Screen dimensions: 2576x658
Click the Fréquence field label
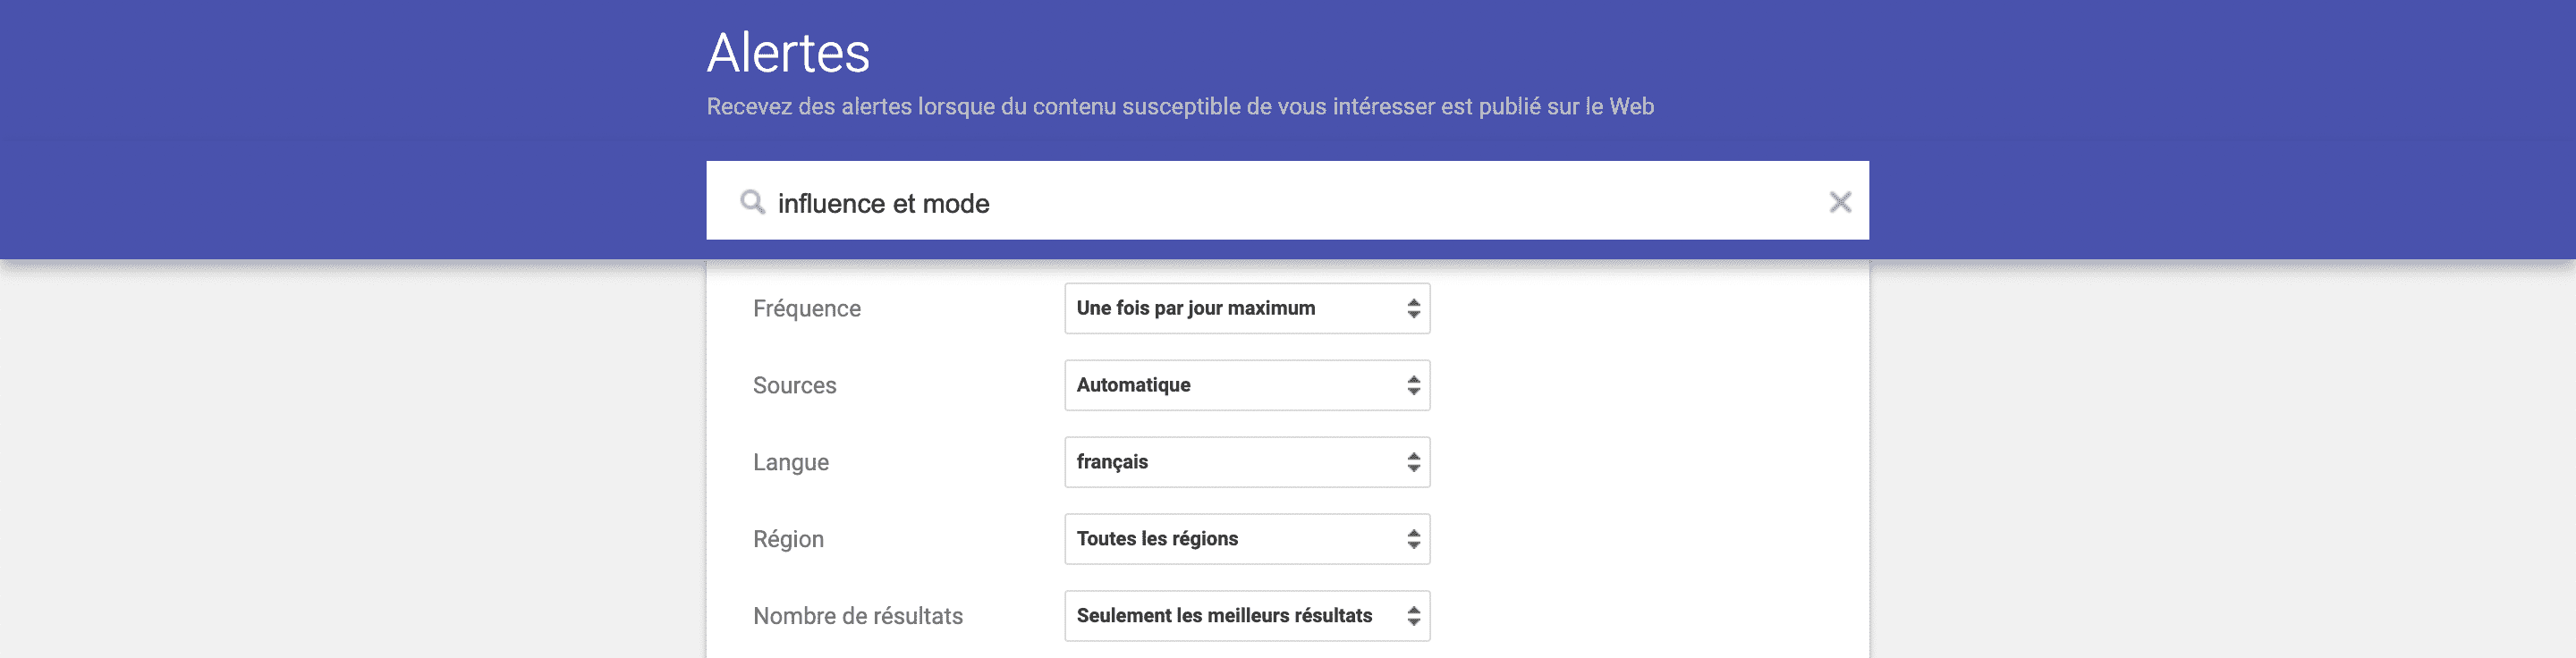coord(806,308)
